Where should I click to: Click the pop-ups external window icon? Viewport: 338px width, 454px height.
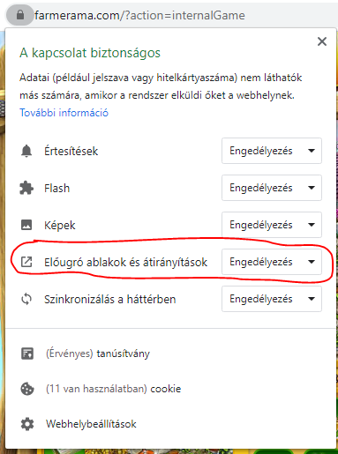pyautogui.click(x=26, y=262)
